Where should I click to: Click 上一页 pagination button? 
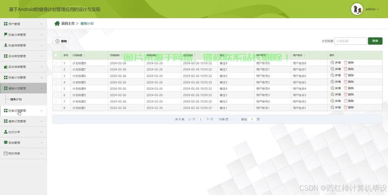(x=191, y=119)
